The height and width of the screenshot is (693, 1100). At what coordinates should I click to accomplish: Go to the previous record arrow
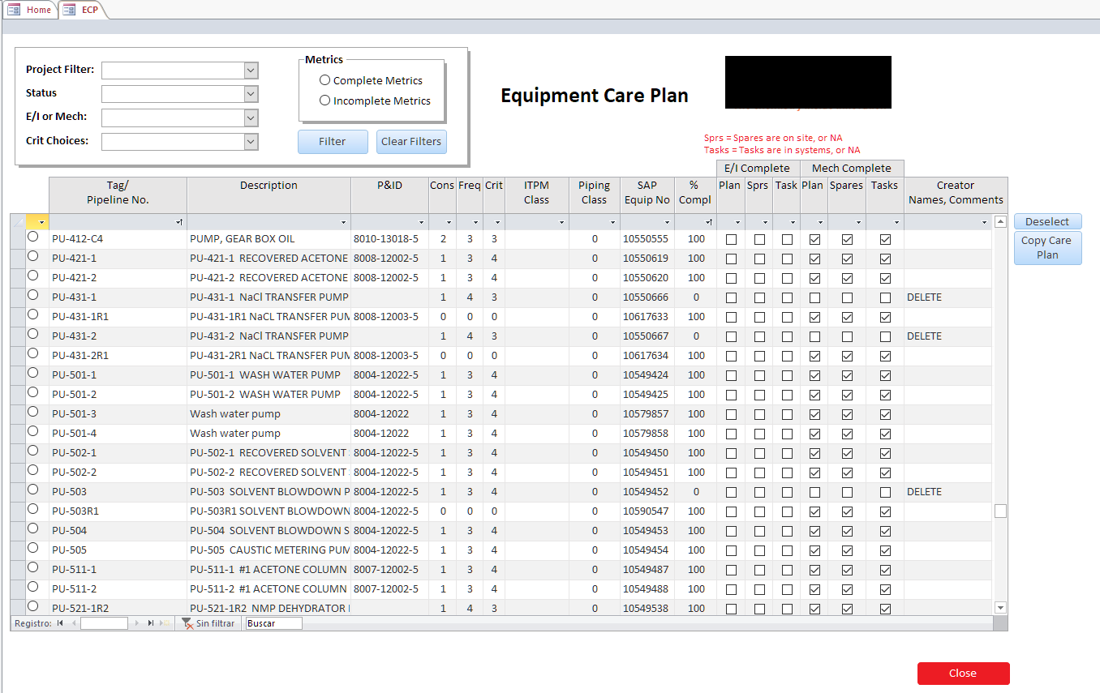[x=74, y=623]
